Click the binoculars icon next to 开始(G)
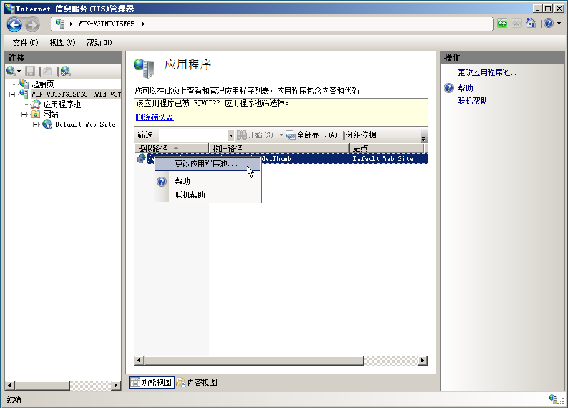 point(242,135)
